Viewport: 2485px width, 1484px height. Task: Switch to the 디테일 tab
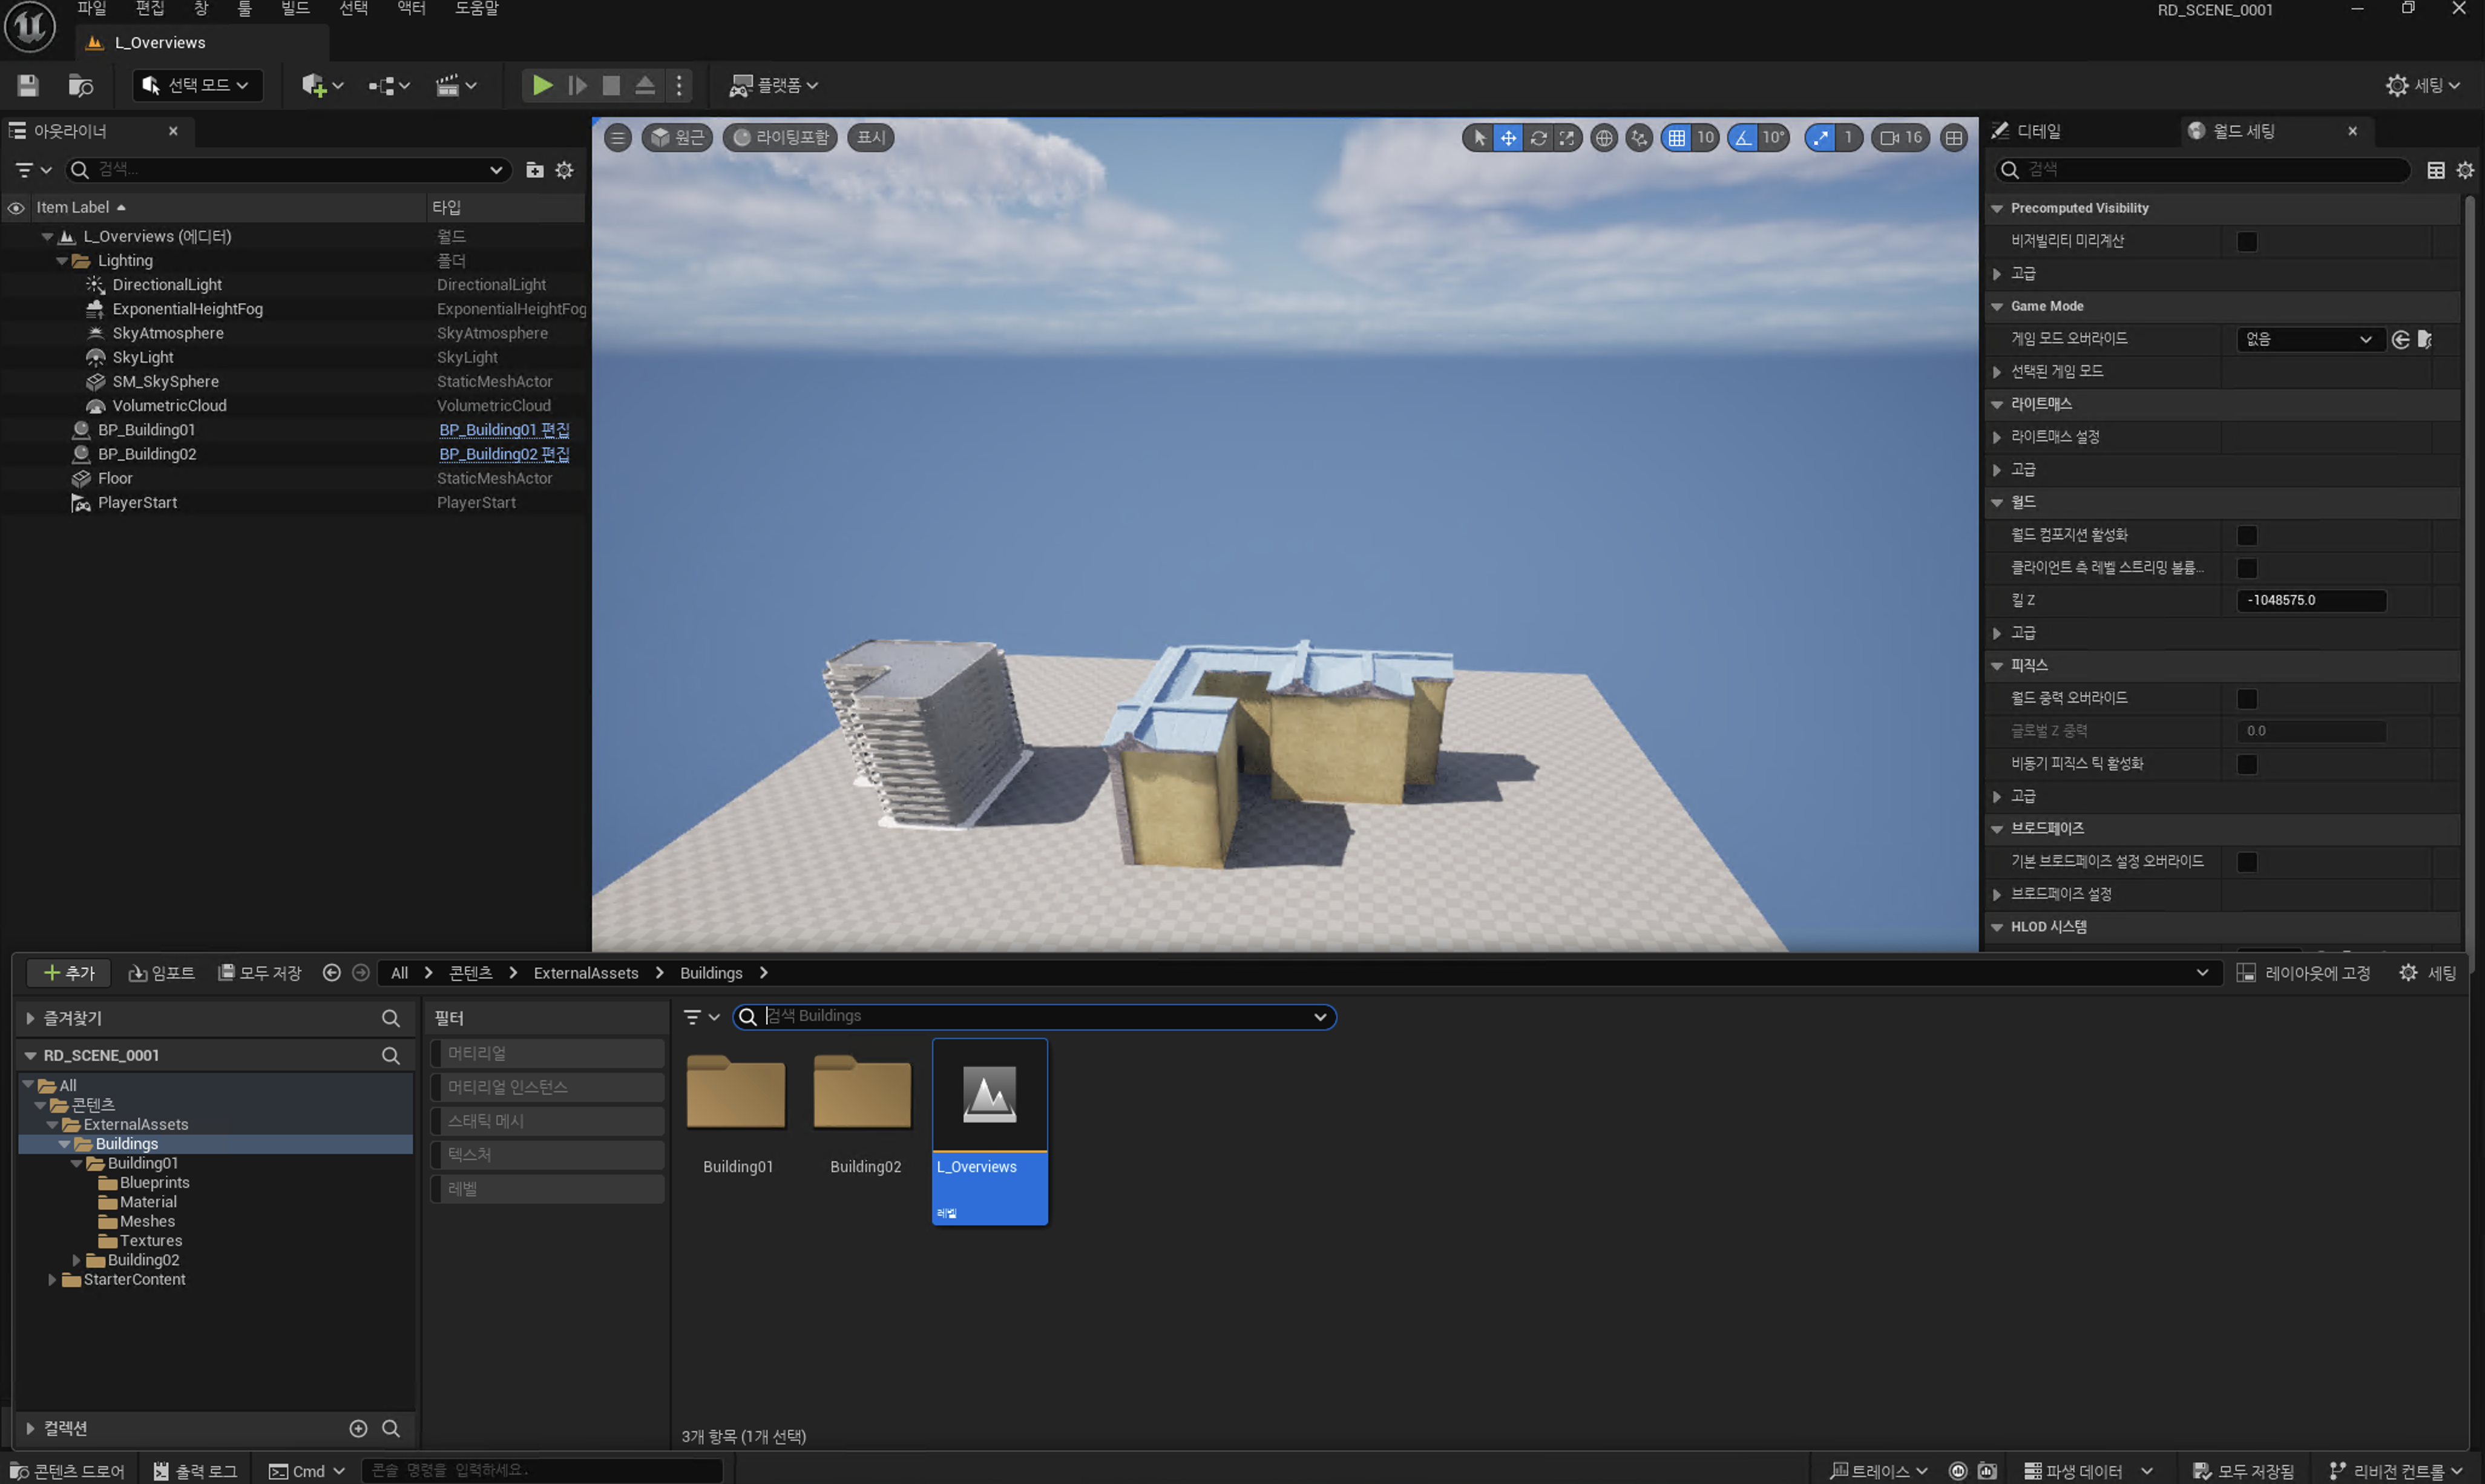(x=2038, y=131)
